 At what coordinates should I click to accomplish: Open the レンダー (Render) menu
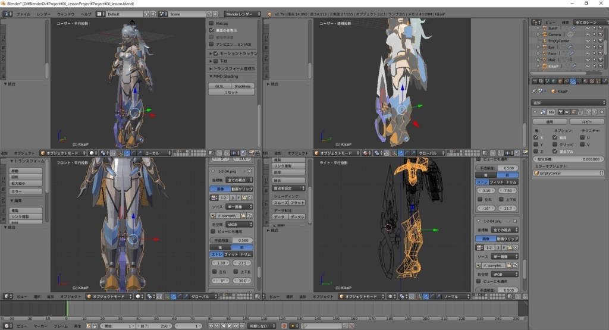[x=43, y=14]
